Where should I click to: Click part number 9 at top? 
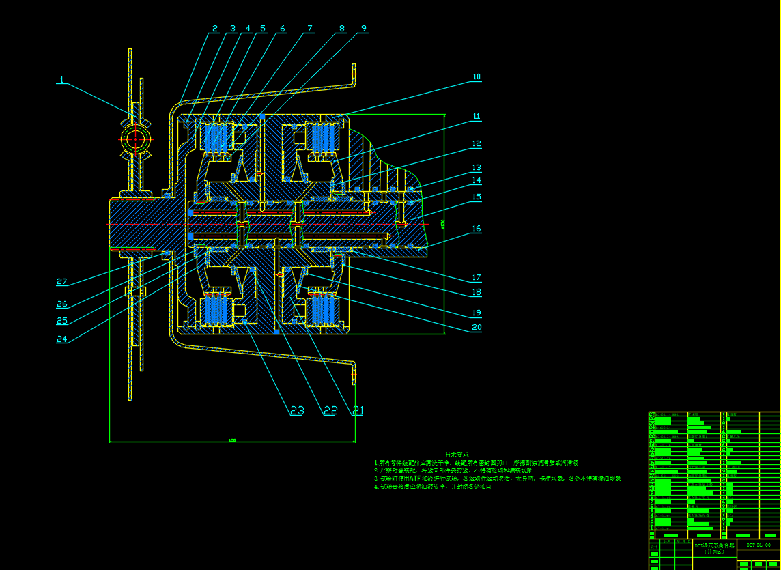(x=364, y=29)
